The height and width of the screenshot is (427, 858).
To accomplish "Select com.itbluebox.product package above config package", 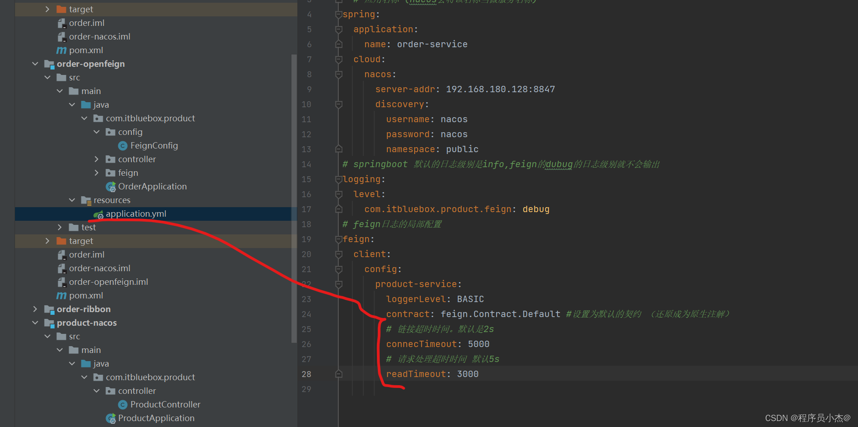I will point(151,119).
